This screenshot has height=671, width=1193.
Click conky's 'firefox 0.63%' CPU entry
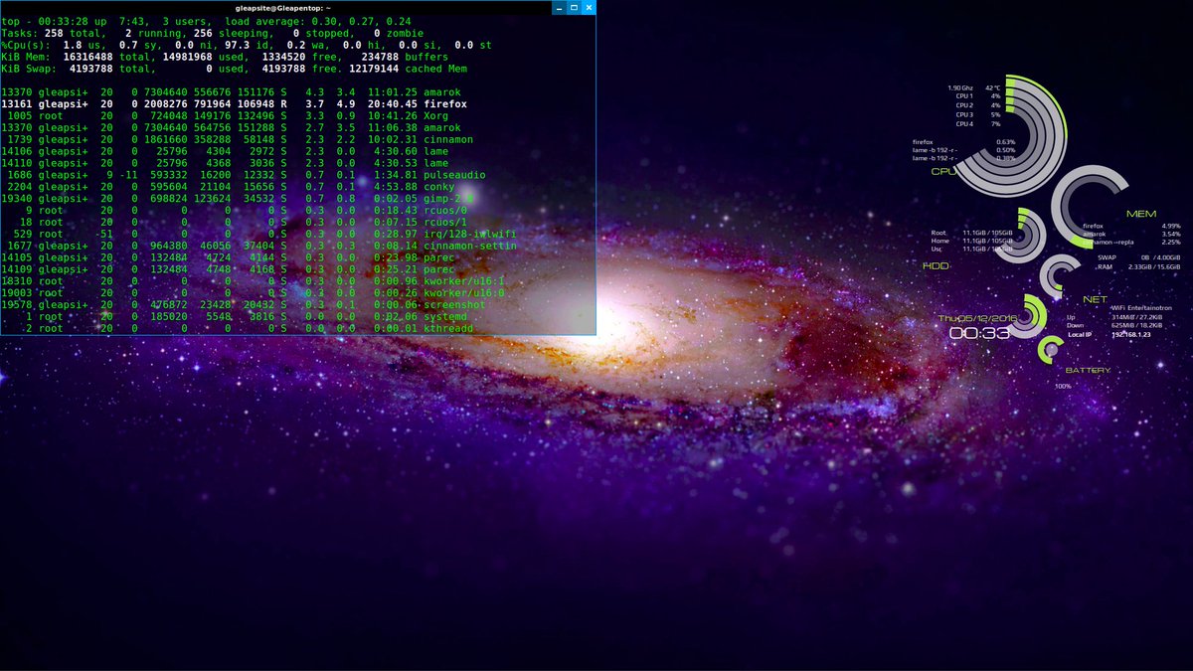coord(964,142)
